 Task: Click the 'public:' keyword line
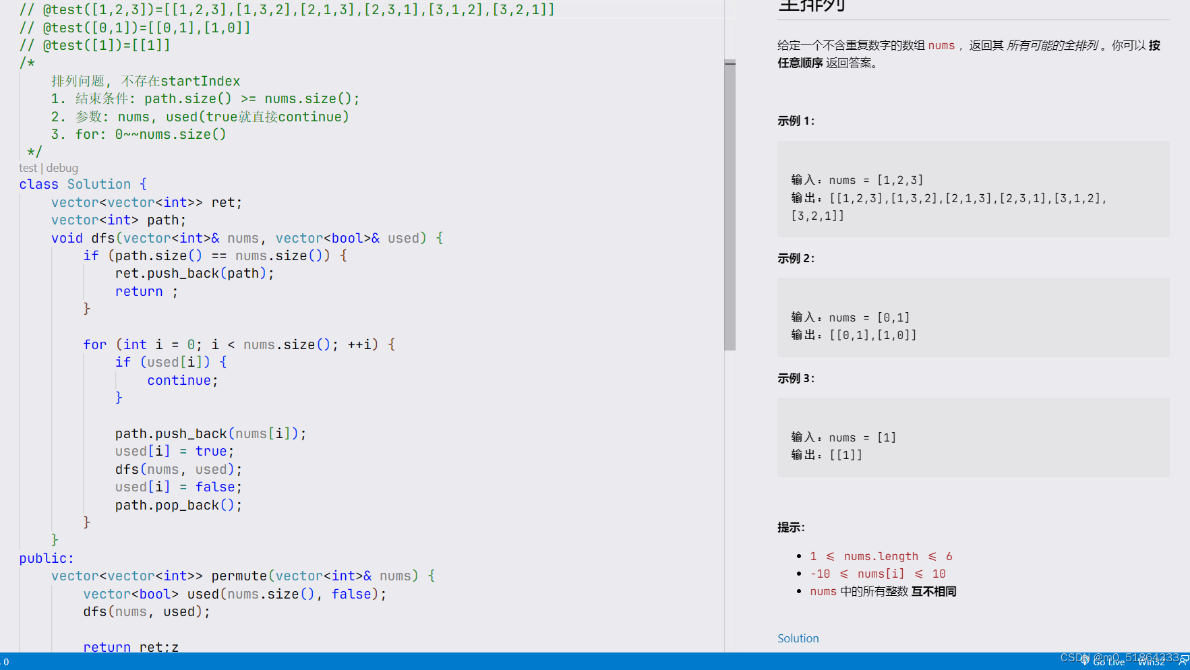[x=47, y=558]
